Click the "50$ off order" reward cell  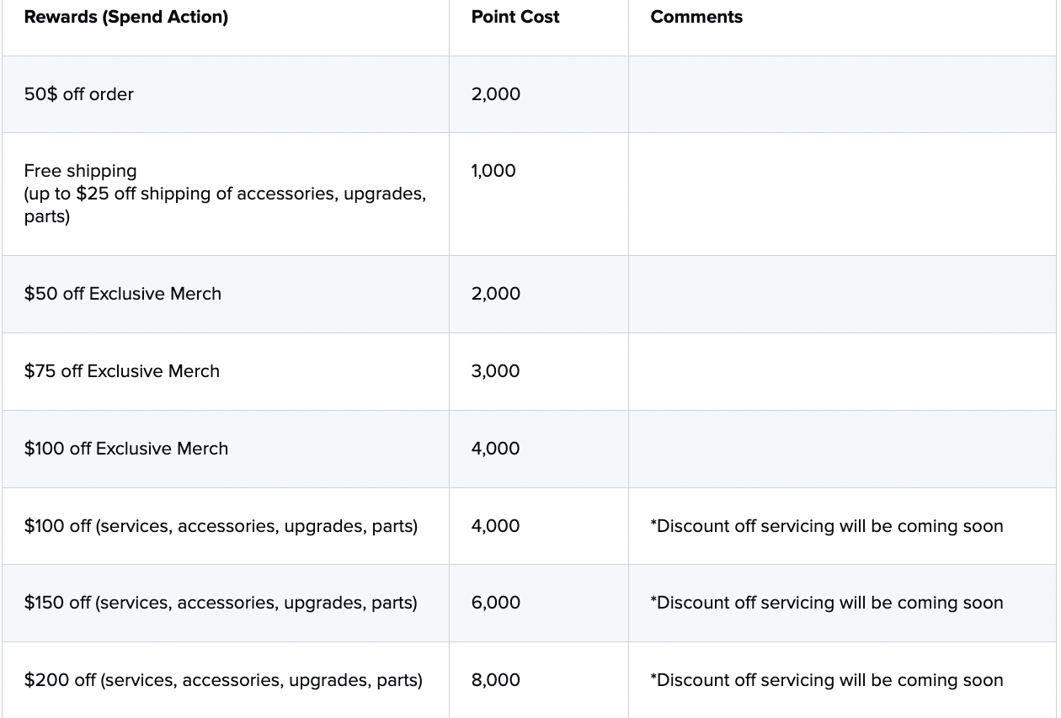(x=79, y=94)
